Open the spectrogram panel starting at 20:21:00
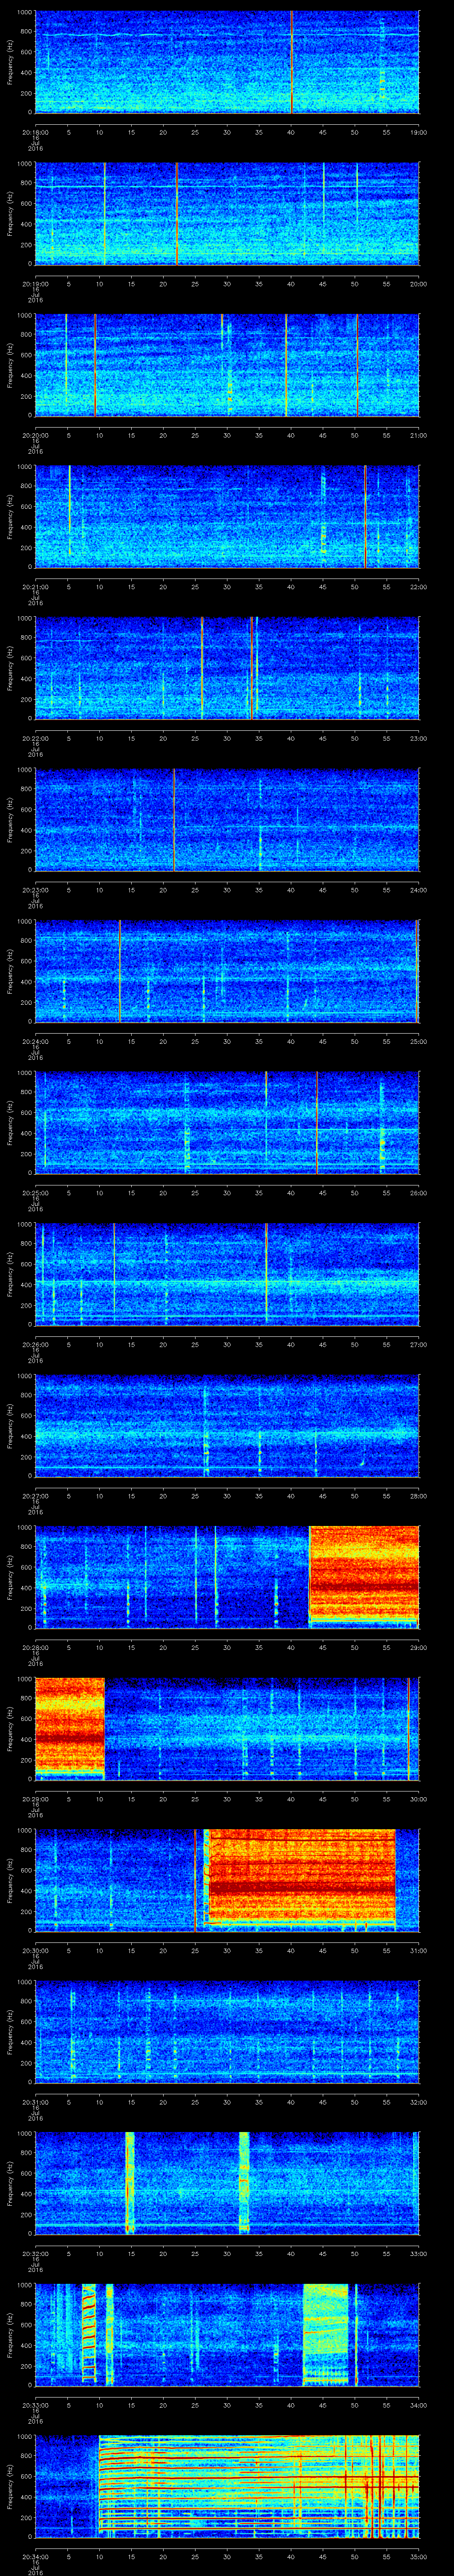This screenshot has width=454, height=2576. (x=227, y=517)
